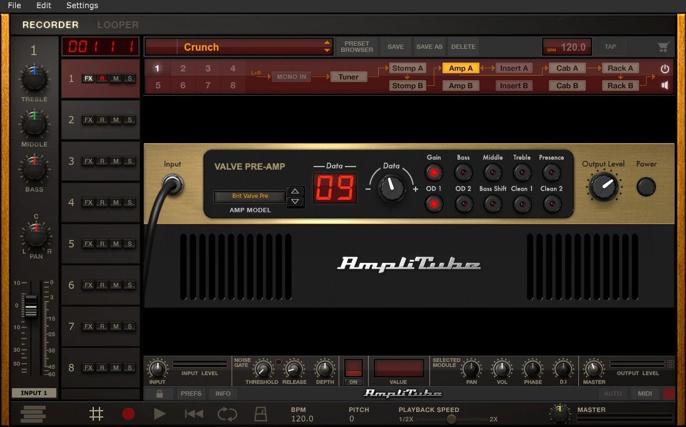Click amp model up arrow
Screen dimensions: 686x427
295,191
